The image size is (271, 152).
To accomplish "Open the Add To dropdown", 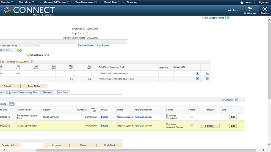I will point(233,10).
